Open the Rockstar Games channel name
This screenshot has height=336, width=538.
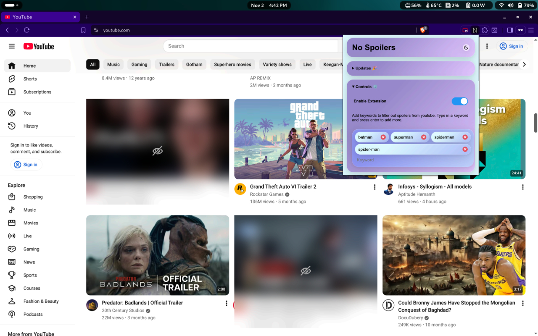point(267,194)
